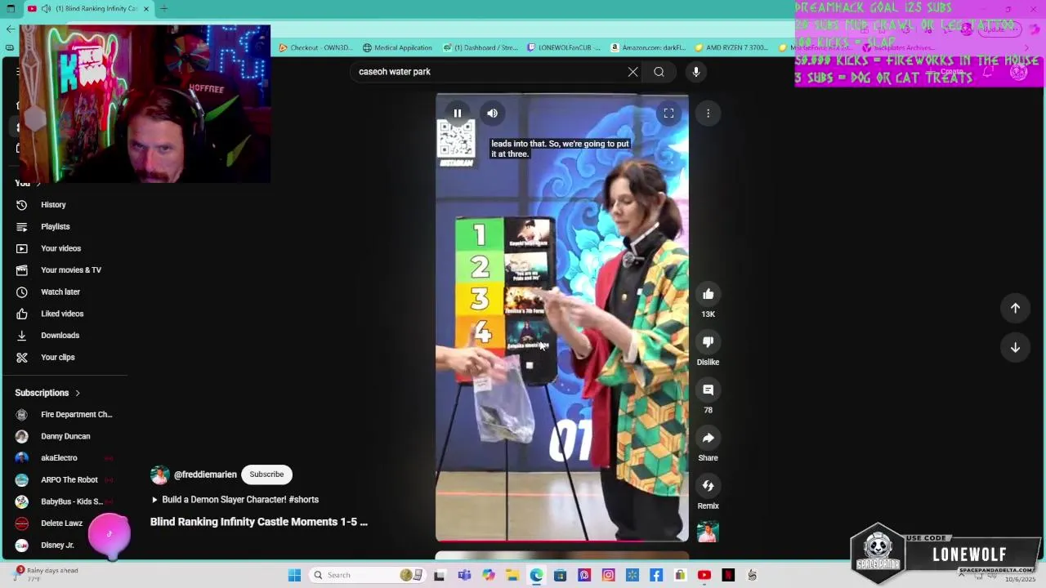Click the Windows taskbar Search box
Screen dimensions: 1046x588
coord(367,575)
